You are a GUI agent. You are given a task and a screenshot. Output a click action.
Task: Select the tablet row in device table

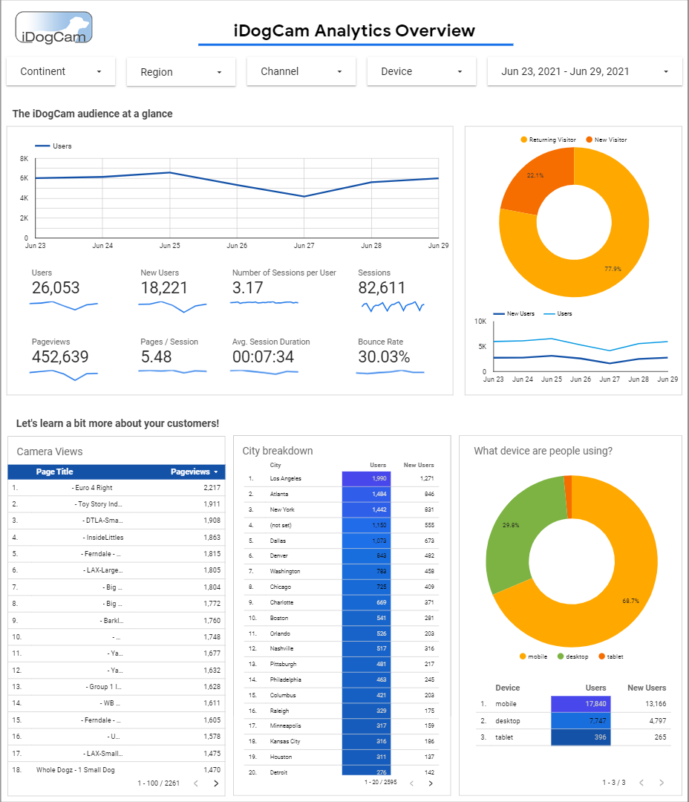(x=573, y=737)
